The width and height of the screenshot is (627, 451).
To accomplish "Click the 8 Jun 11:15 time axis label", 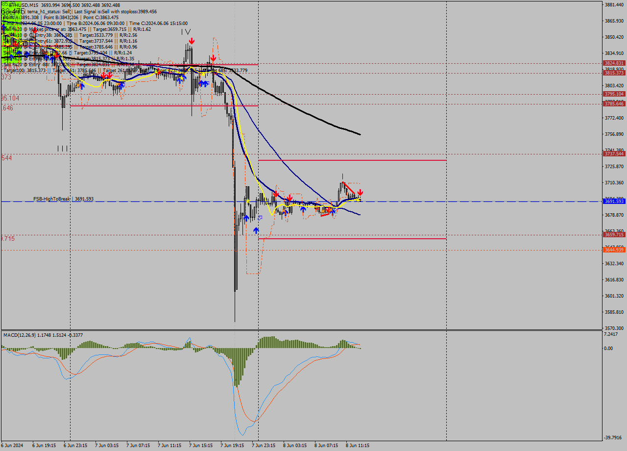I will (x=357, y=446).
